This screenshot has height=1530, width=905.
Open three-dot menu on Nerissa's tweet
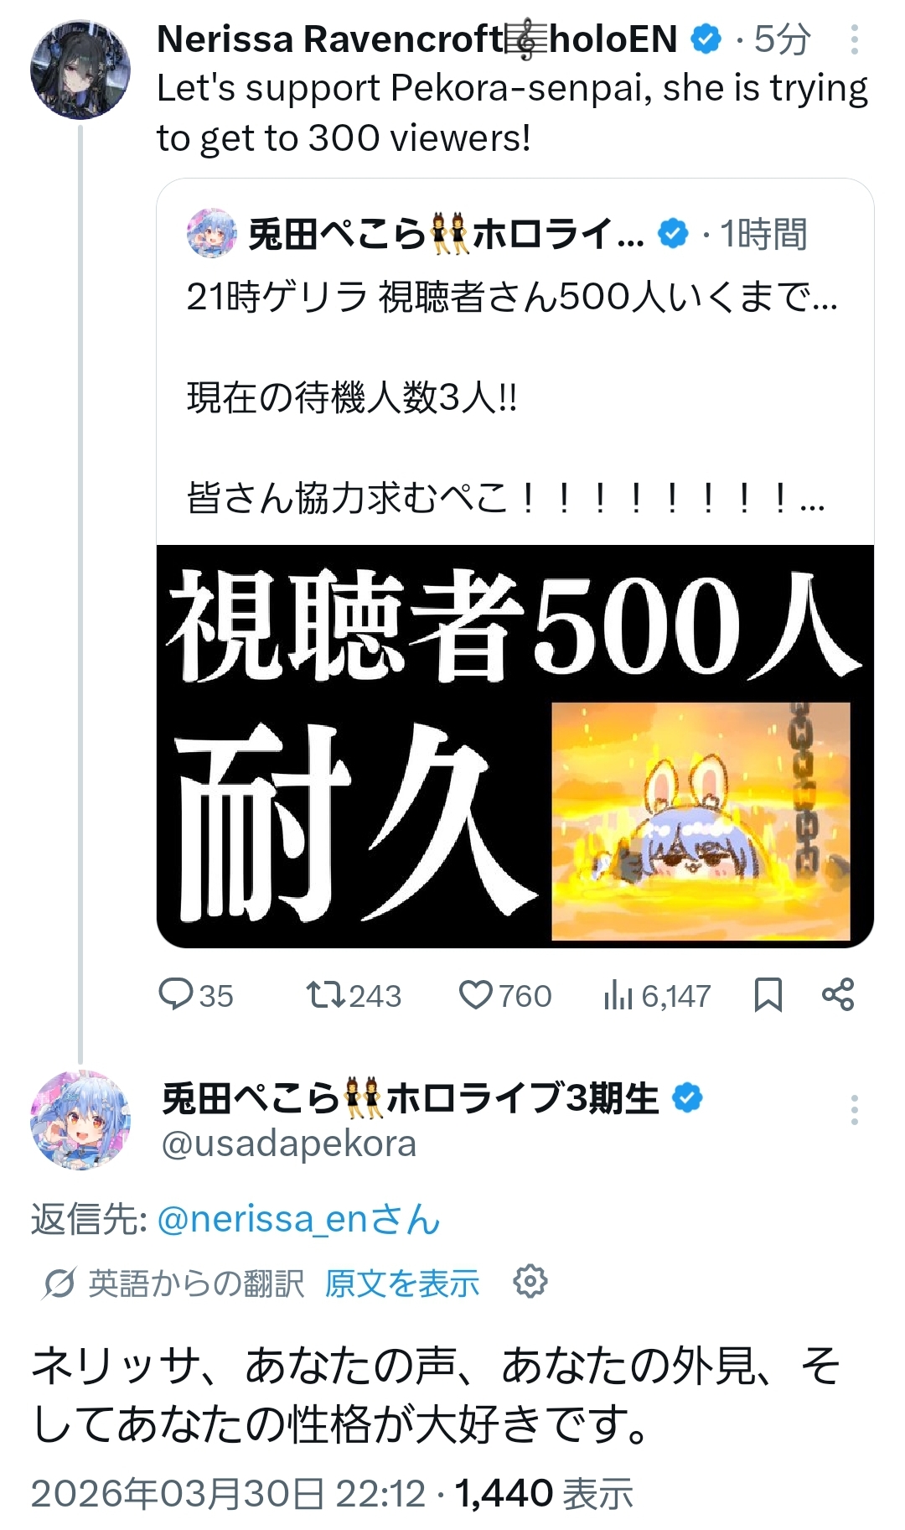(854, 39)
